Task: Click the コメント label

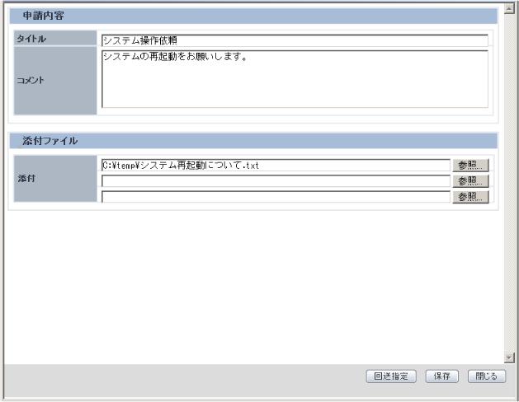Action: tap(31, 80)
